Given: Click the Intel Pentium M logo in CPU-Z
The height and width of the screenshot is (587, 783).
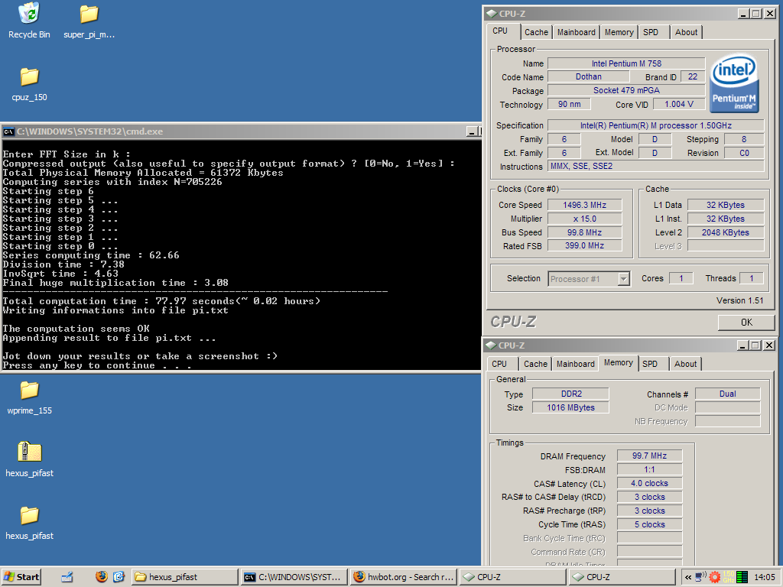Looking at the screenshot, I should [734, 83].
